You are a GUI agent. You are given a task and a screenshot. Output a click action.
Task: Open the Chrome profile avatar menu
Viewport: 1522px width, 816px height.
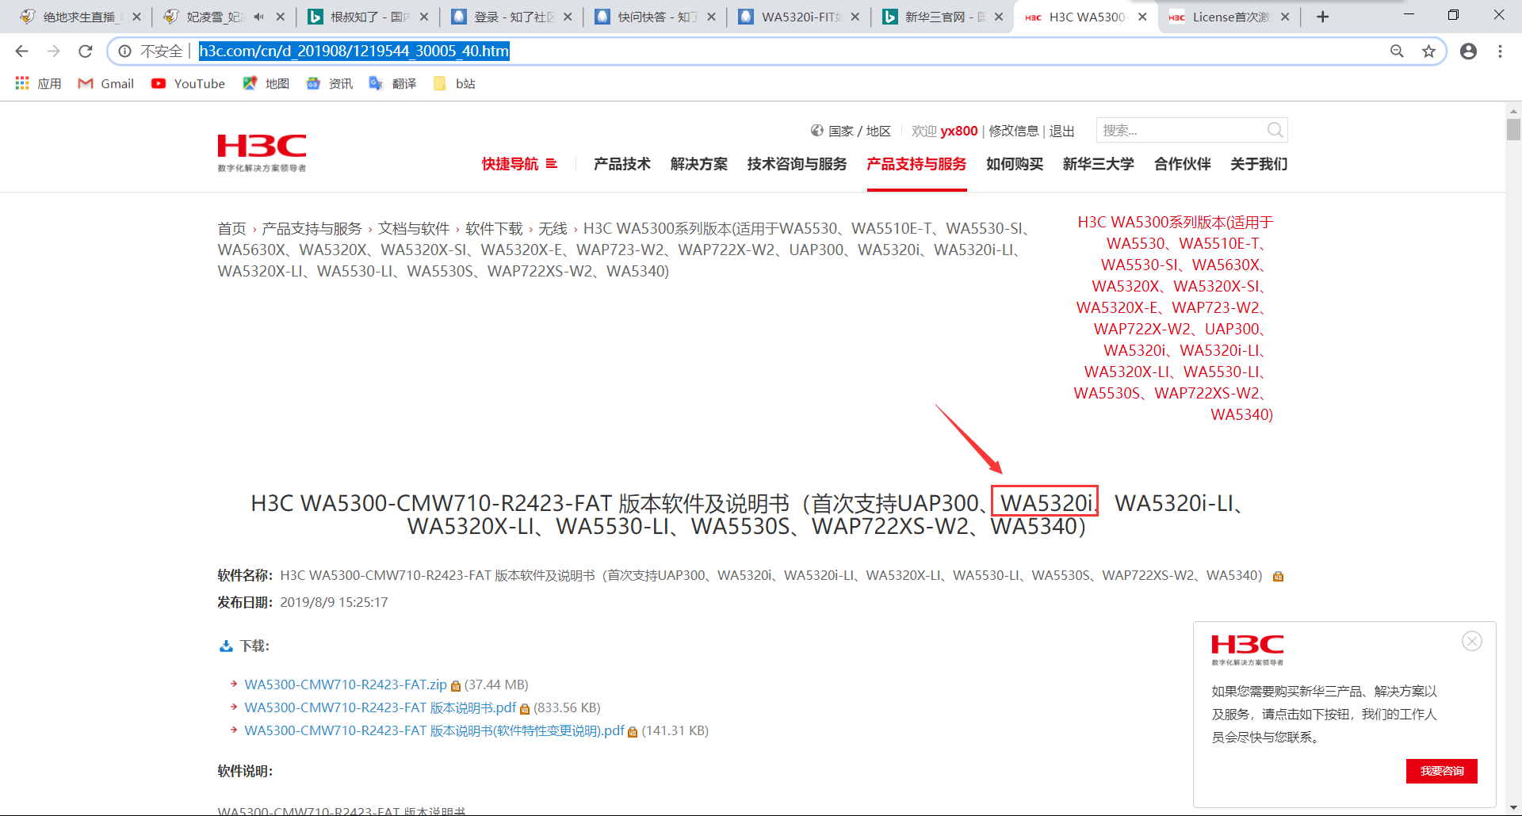point(1468,51)
